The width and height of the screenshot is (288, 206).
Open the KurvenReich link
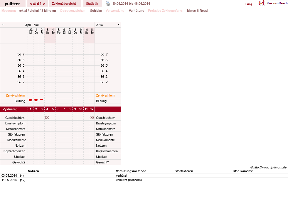[x=277, y=3]
